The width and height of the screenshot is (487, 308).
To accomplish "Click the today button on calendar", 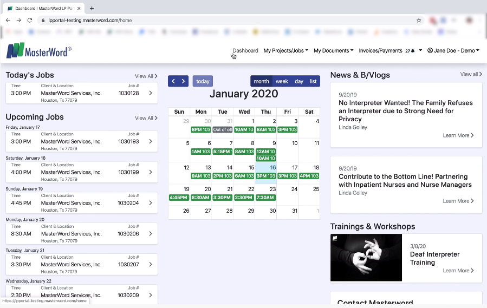I will (x=203, y=81).
